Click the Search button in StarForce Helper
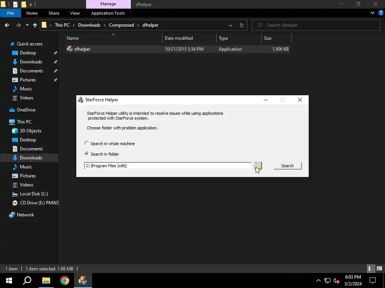This screenshot has width=385, height=288. tap(288, 166)
